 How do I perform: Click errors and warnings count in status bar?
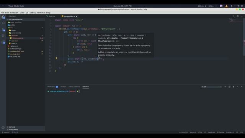click(15, 132)
